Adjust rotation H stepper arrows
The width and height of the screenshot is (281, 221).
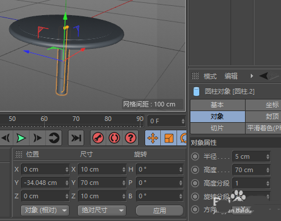(x=181, y=169)
